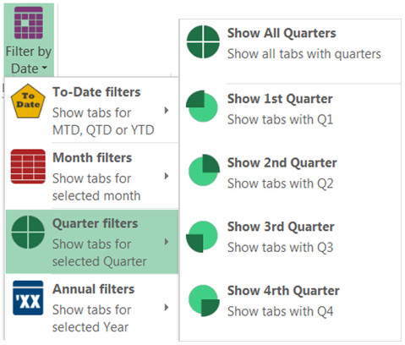Choose Show 1st Quarter option
405x345 pixels.
(290, 109)
